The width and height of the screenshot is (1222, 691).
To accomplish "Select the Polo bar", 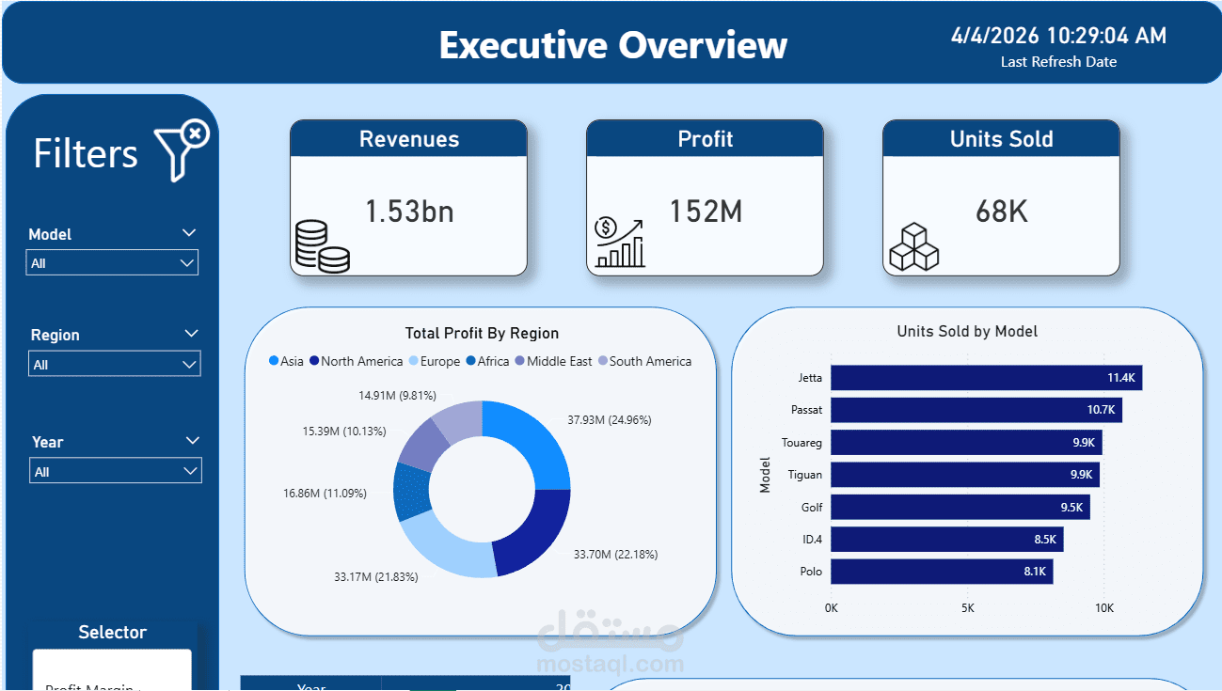I will point(942,572).
